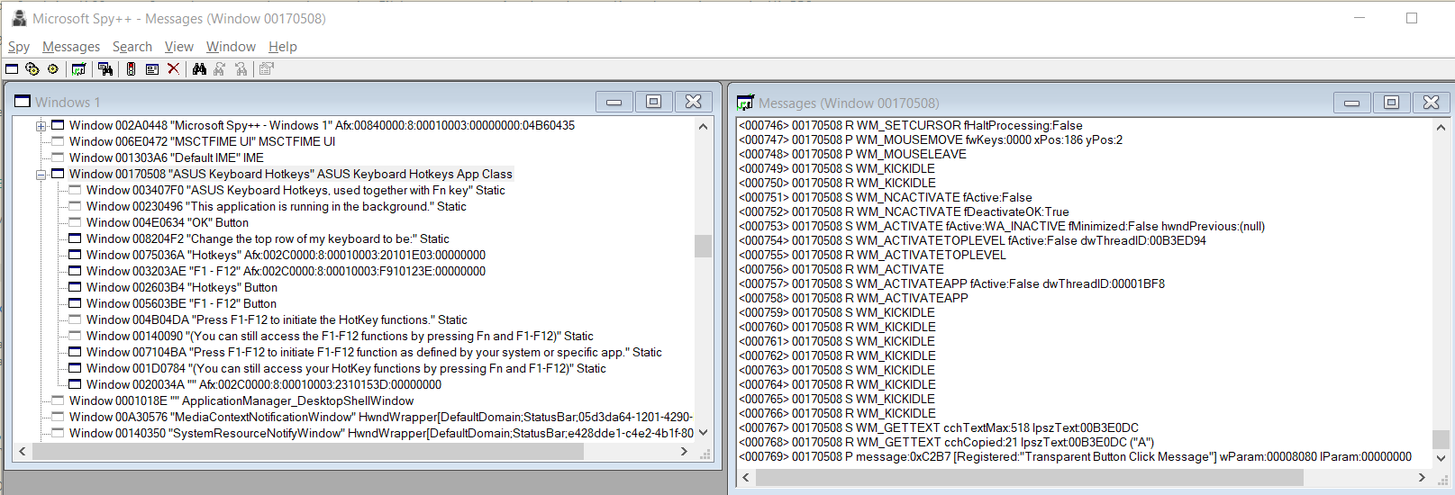Open the Messages menu
Viewport: 1455px width, 495px height.
point(71,47)
